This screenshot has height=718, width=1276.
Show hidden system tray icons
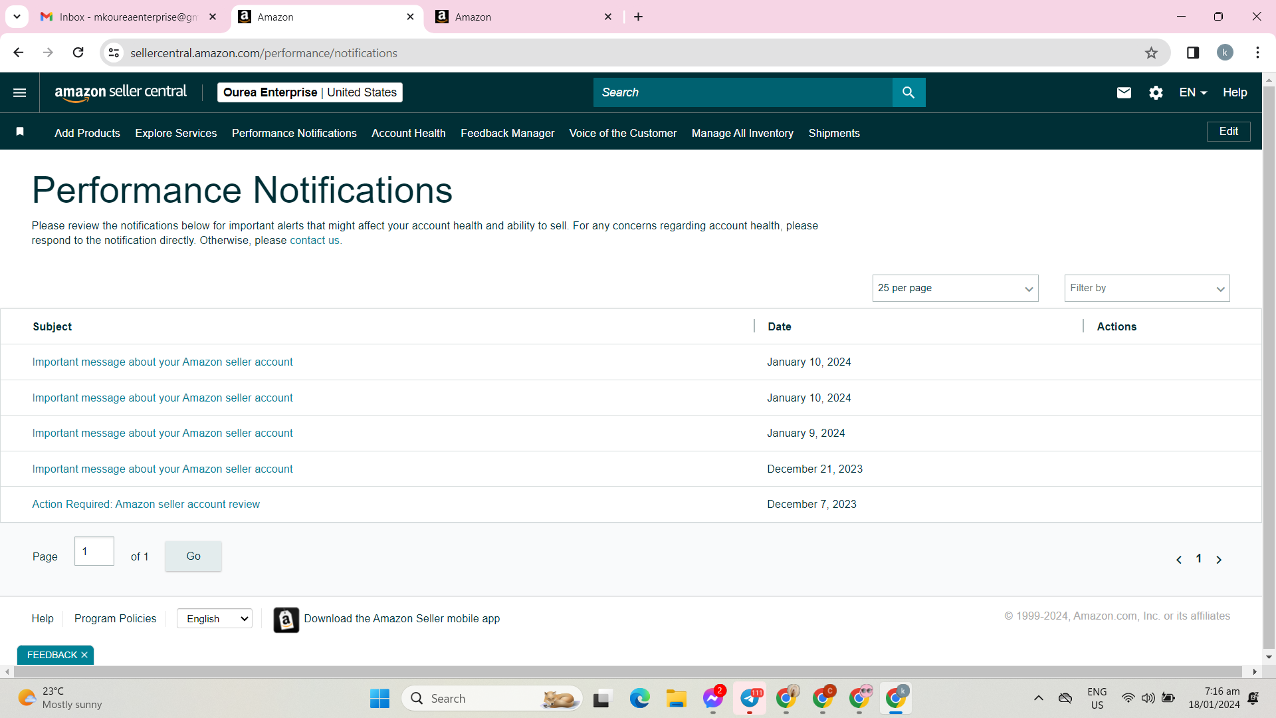(x=1038, y=699)
